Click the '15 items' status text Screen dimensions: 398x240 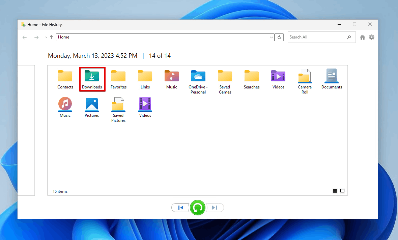pyautogui.click(x=60, y=191)
